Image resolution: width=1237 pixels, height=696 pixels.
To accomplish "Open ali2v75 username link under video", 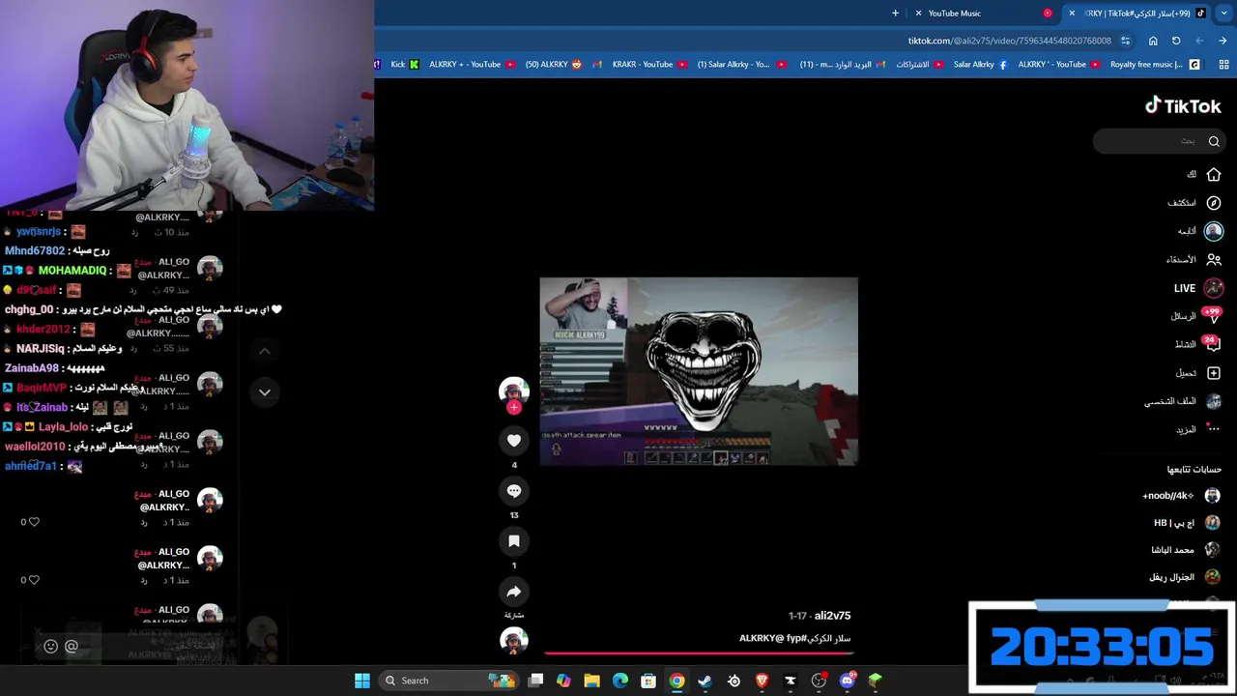I will (832, 616).
